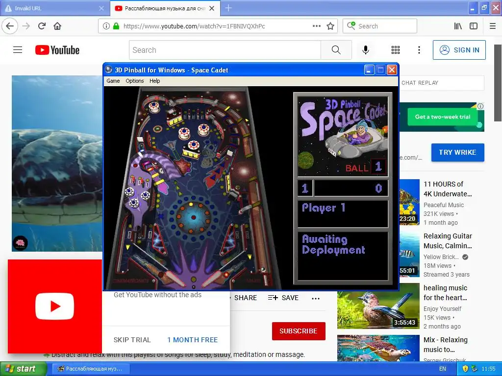This screenshot has height=376, width=502.
Task: Click SAVE to playlist button
Action: (283, 298)
